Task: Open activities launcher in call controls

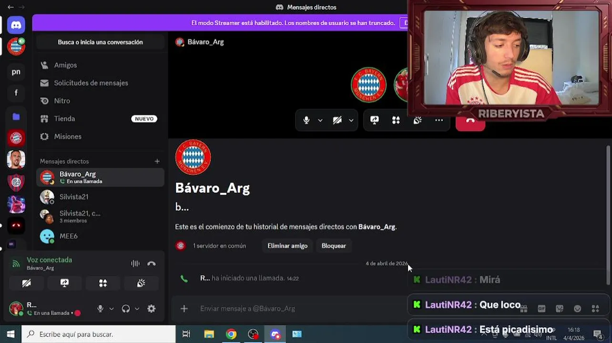Action: pos(396,121)
